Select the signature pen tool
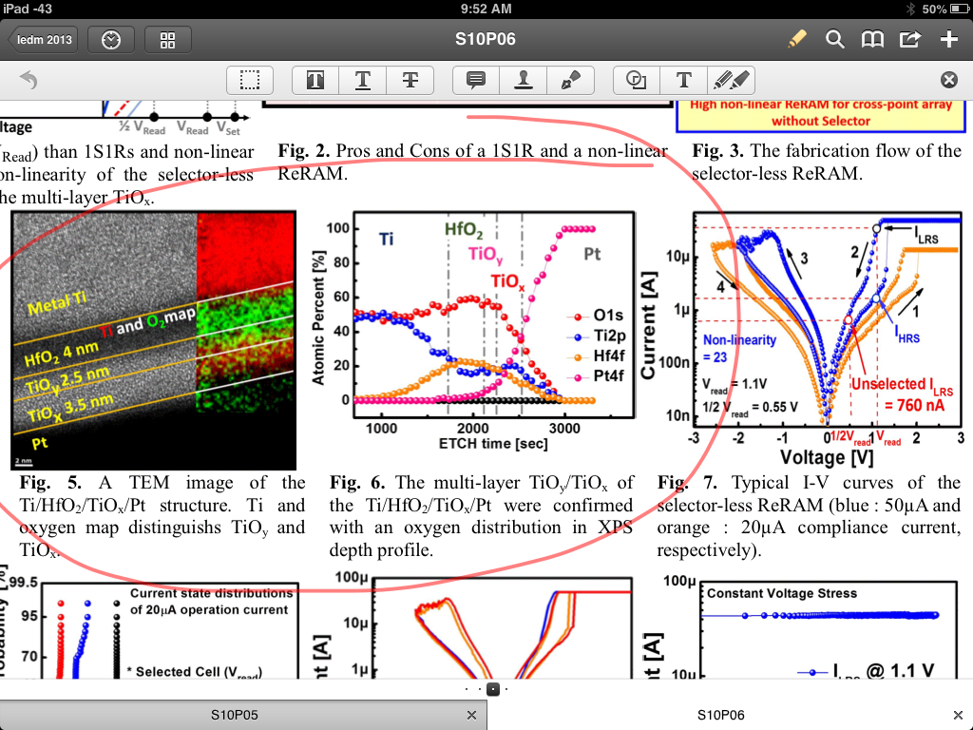Viewport: 973px width, 730px height. tap(570, 81)
